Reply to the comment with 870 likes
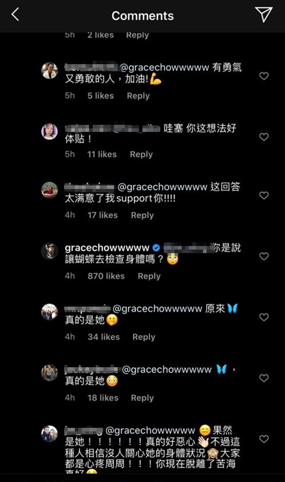 click(x=149, y=276)
